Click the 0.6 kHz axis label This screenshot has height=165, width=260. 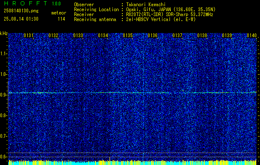(3, 157)
